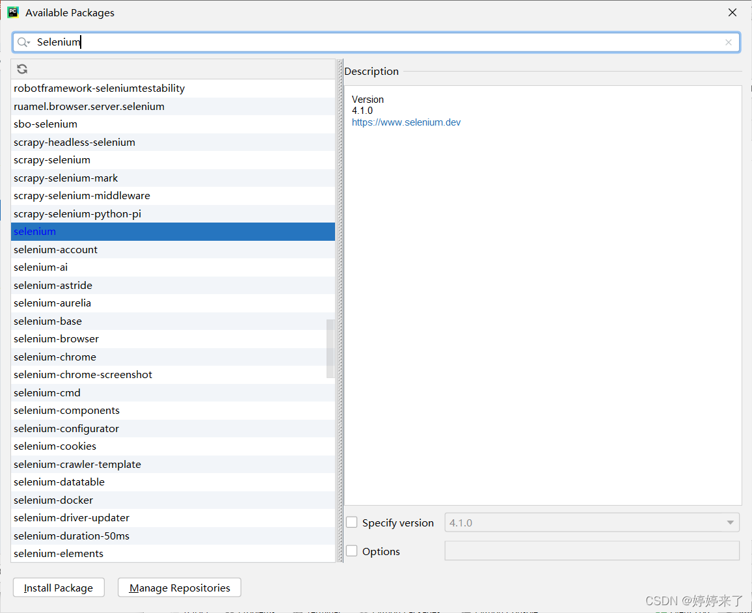Viewport: 752px width, 613px height.
Task: Click the Manage Repositories button
Action: click(180, 588)
